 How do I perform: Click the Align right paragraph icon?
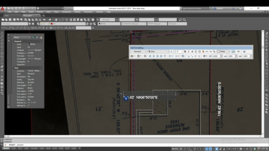[157, 56]
